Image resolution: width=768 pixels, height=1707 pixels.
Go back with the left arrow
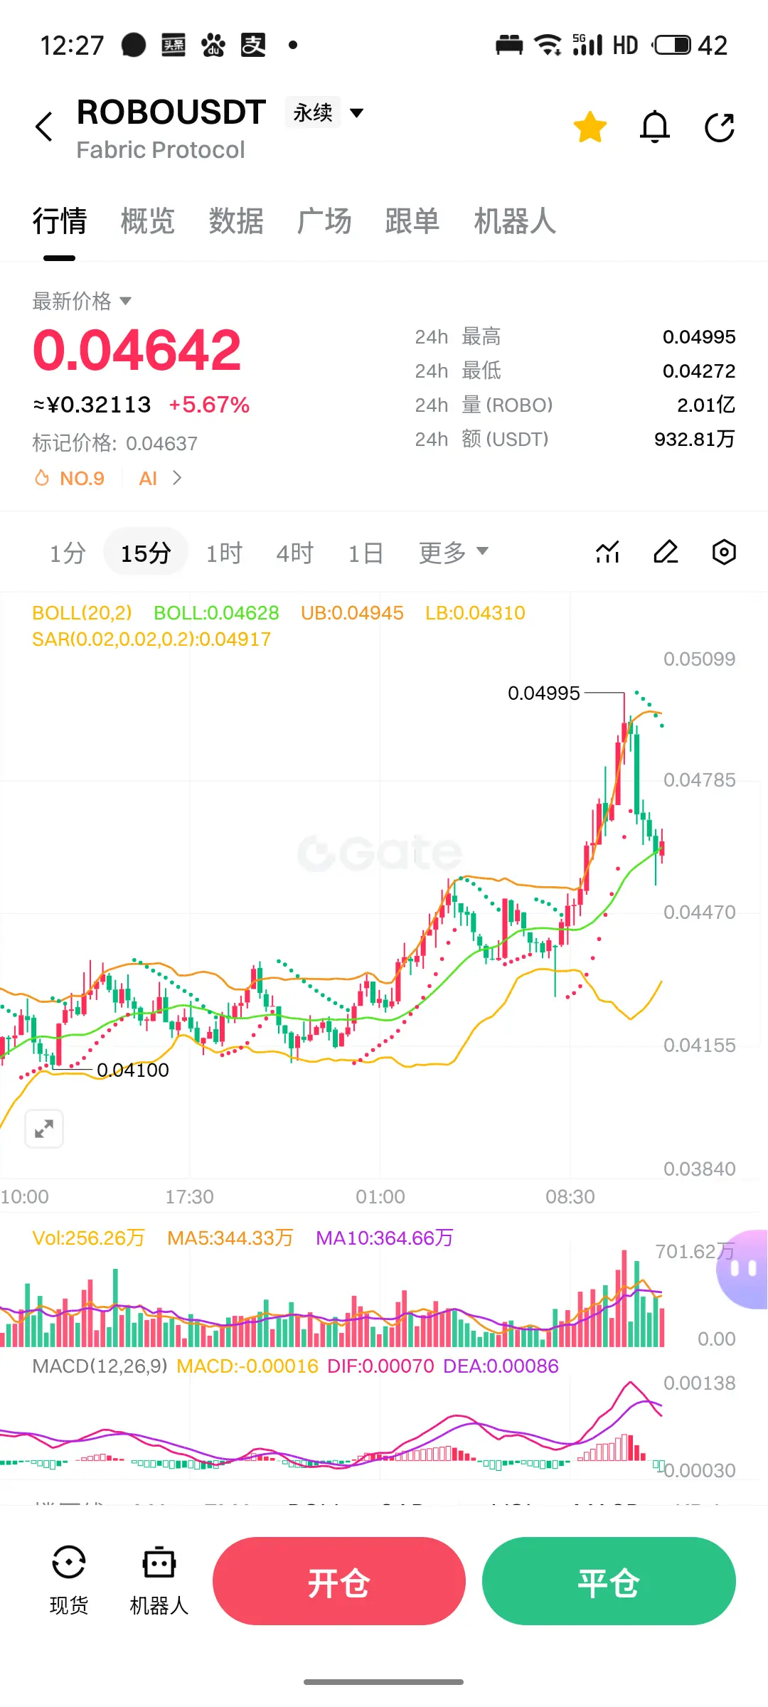[44, 127]
